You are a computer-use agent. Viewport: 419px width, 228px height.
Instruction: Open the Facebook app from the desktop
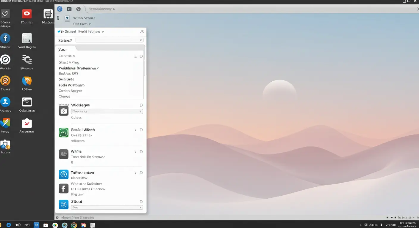(5, 39)
